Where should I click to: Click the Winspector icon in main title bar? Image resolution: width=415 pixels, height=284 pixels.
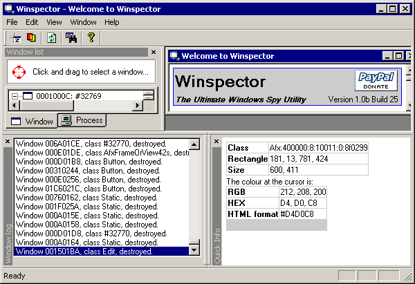pyautogui.click(x=10, y=9)
